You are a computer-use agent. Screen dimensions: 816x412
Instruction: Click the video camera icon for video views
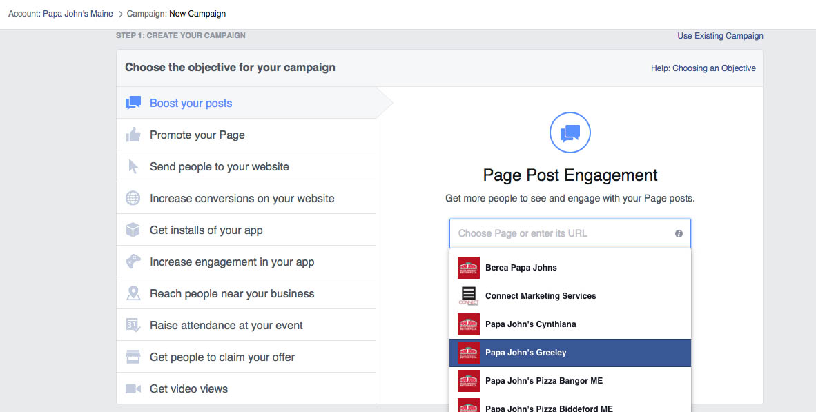(x=133, y=389)
